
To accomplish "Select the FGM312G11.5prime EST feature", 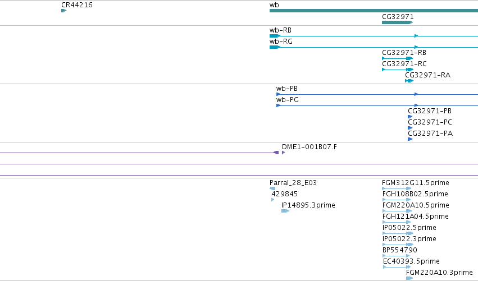I will click(397, 188).
